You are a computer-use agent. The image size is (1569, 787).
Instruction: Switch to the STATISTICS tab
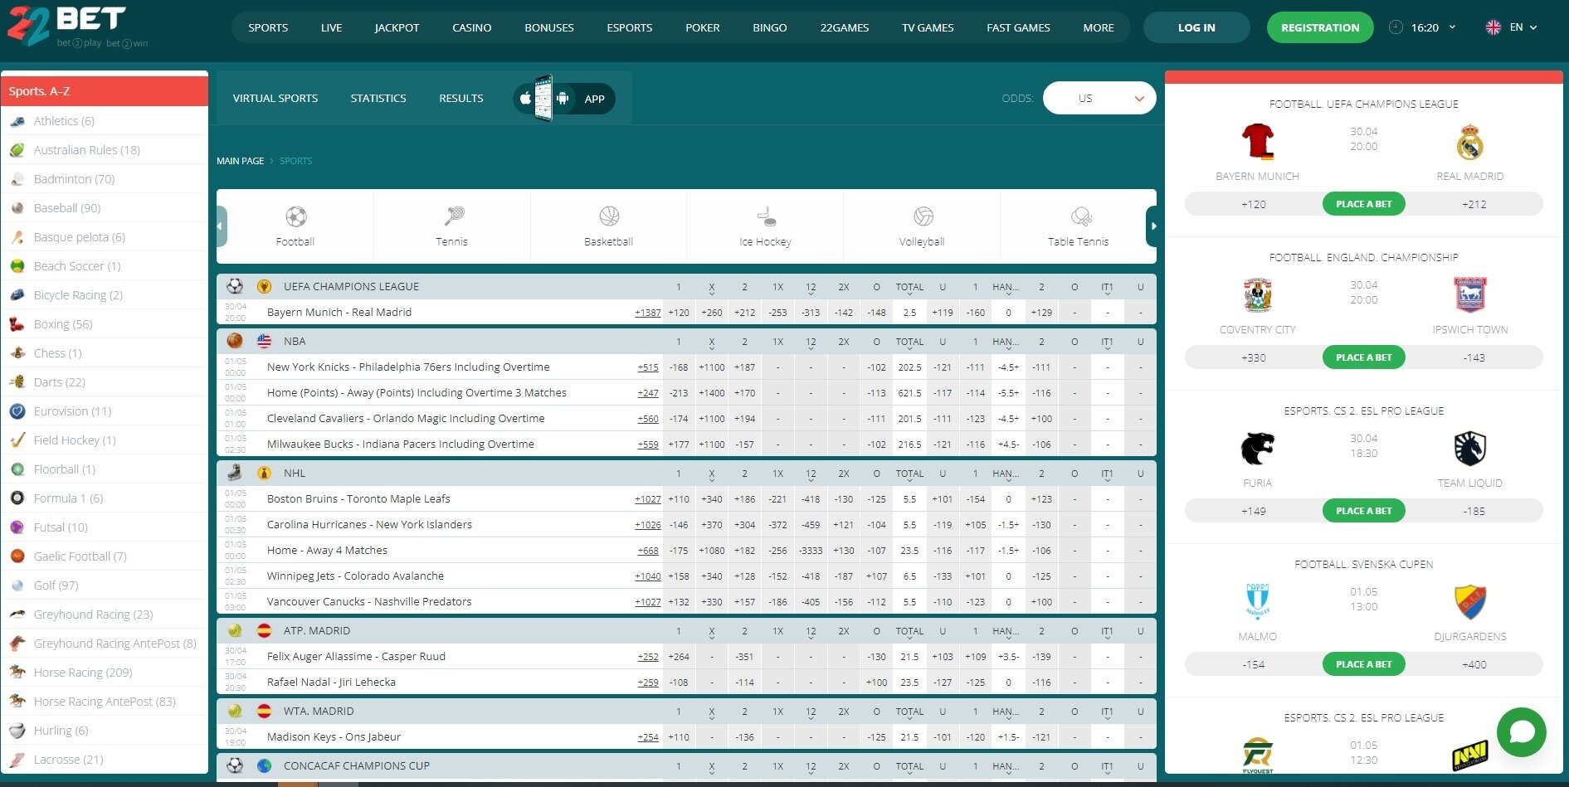(378, 97)
